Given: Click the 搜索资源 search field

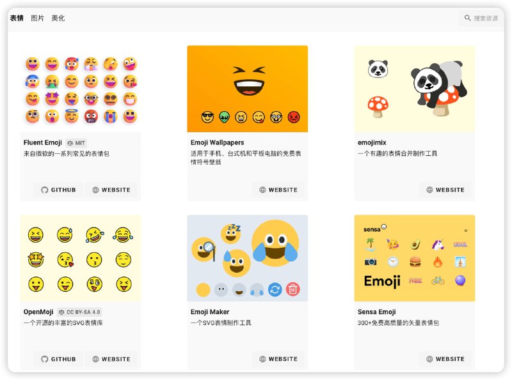Looking at the screenshot, I should pyautogui.click(x=481, y=19).
